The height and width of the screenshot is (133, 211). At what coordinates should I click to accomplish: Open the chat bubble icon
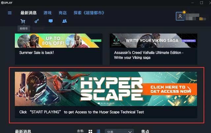click(50, 21)
